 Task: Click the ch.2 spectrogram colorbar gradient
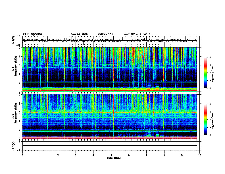205,120
